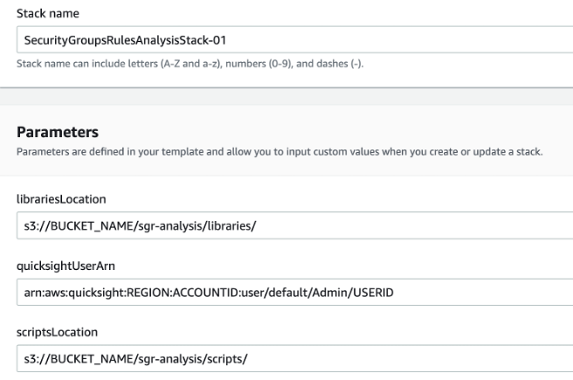Click the Parameters description sentence

coord(280,152)
